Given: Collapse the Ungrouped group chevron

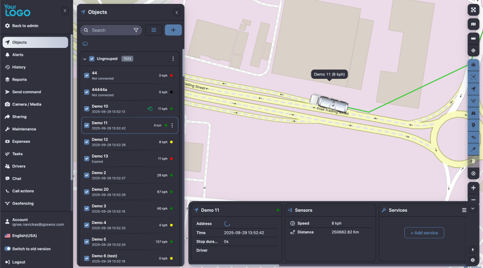Looking at the screenshot, I should tap(85, 59).
